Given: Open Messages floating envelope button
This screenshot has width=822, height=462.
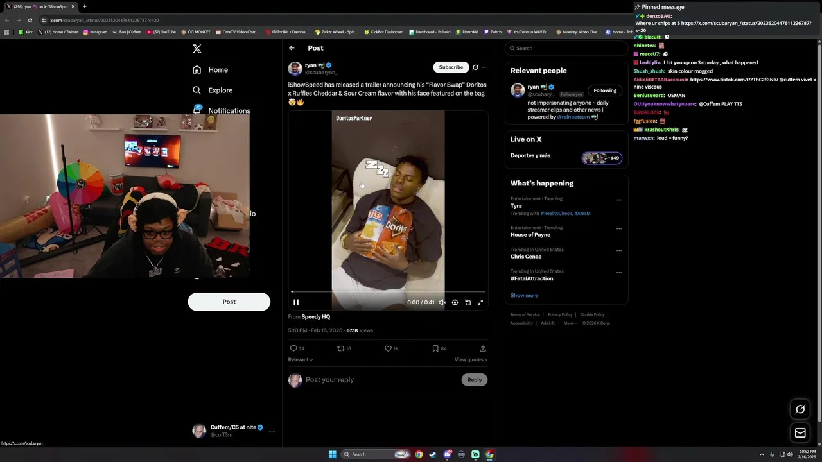Looking at the screenshot, I should click(800, 433).
